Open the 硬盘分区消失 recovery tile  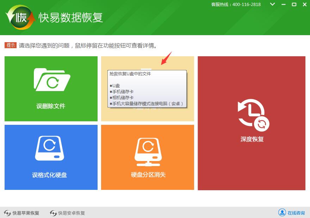[148, 157]
